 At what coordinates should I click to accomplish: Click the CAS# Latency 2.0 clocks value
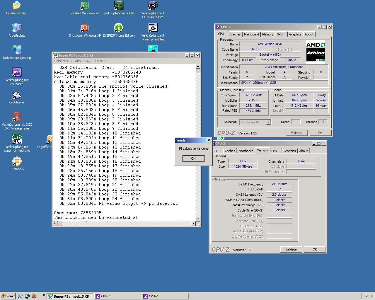pos(279,195)
